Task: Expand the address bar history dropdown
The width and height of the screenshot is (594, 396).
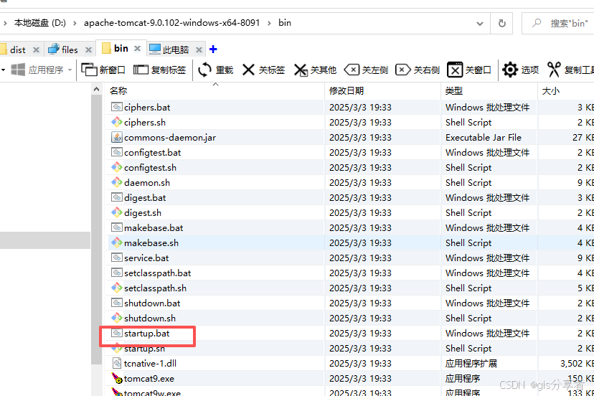Action: pos(480,24)
